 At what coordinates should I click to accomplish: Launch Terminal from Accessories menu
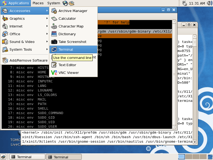click(73, 50)
